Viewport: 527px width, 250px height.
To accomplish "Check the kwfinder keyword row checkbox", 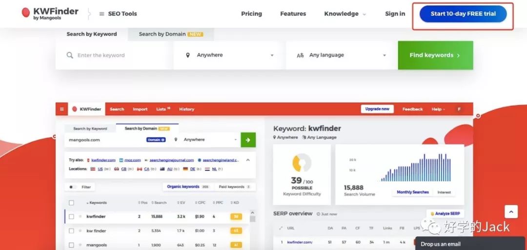I will pos(72,216).
